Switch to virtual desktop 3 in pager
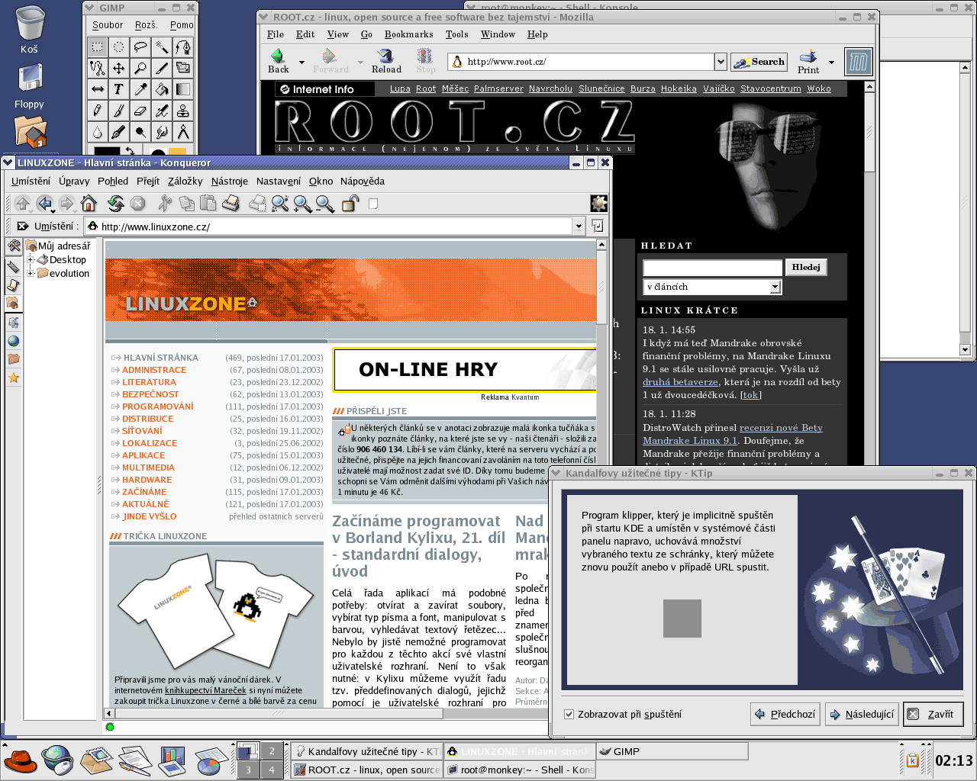 click(248, 770)
